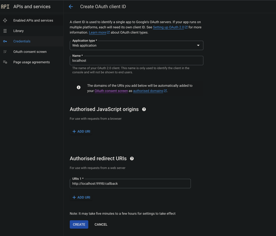
Task: Click the Create OAuth client ID title
Action: [x=103, y=7]
